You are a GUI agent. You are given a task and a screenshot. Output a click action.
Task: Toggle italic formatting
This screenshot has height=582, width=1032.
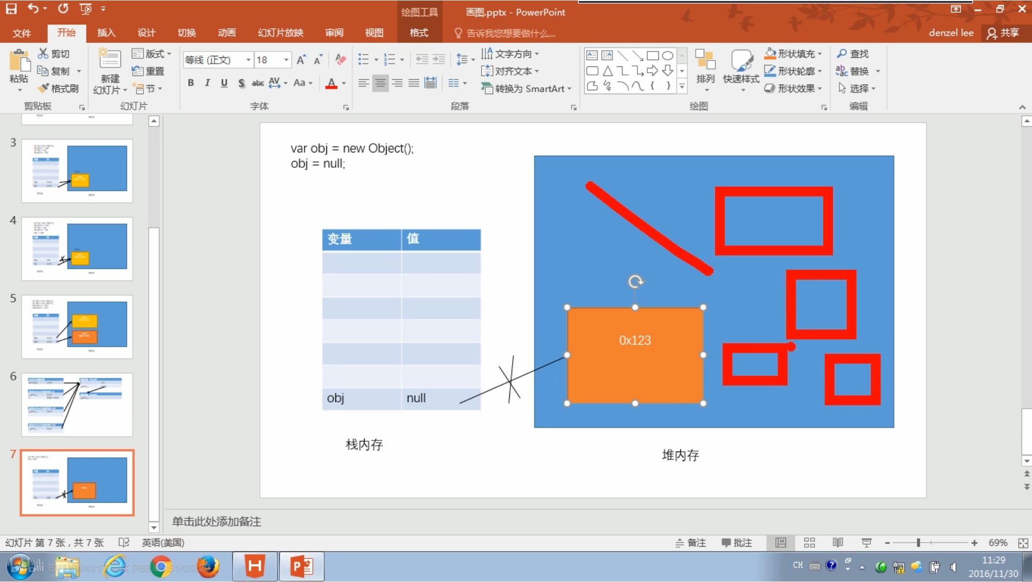[x=207, y=83]
